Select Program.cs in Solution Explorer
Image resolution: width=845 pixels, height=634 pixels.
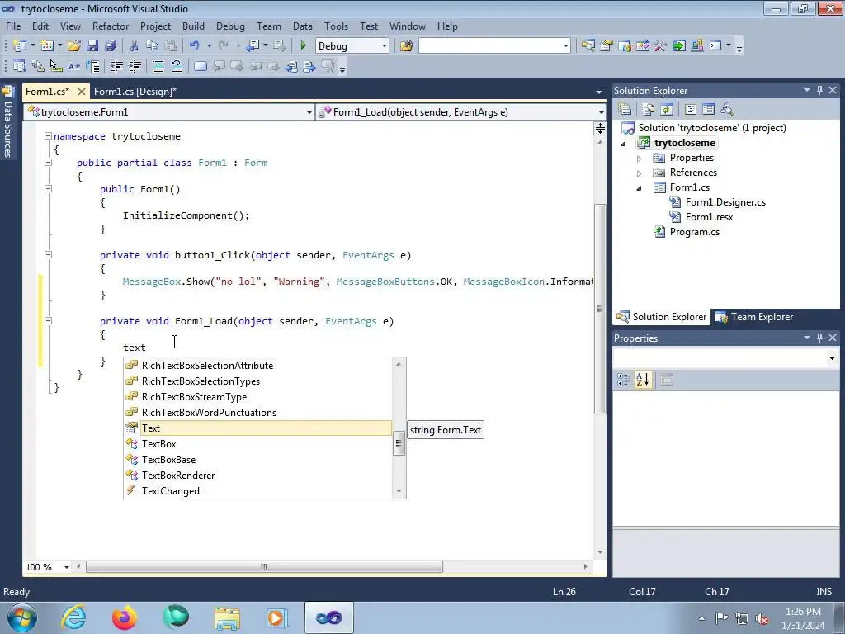pyautogui.click(x=694, y=232)
